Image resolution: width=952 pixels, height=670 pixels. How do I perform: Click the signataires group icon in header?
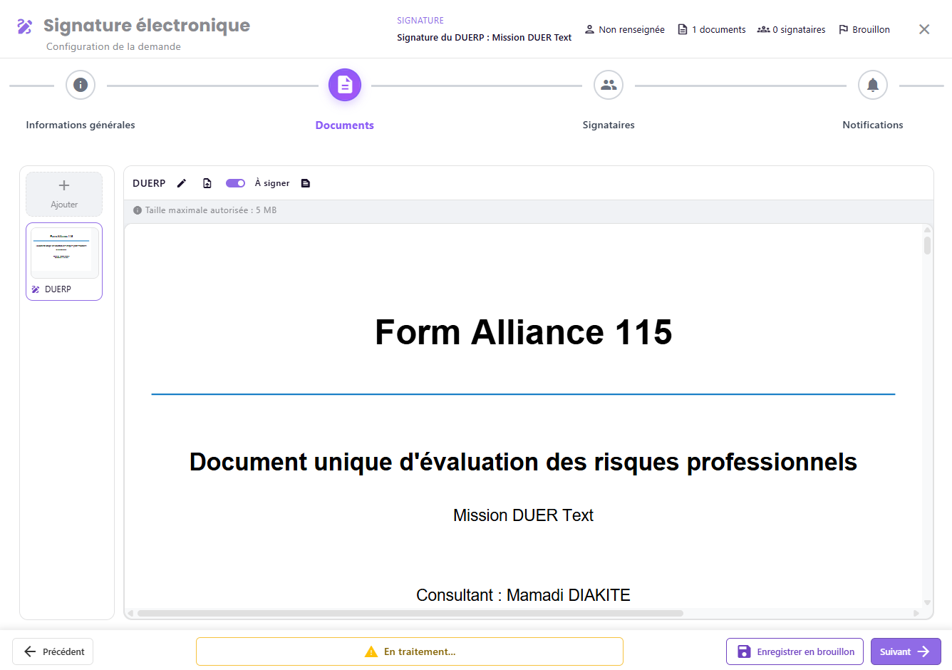pos(763,29)
